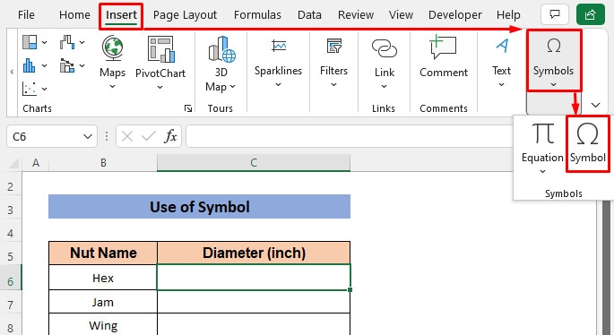Open formula bar options dots

107,136
